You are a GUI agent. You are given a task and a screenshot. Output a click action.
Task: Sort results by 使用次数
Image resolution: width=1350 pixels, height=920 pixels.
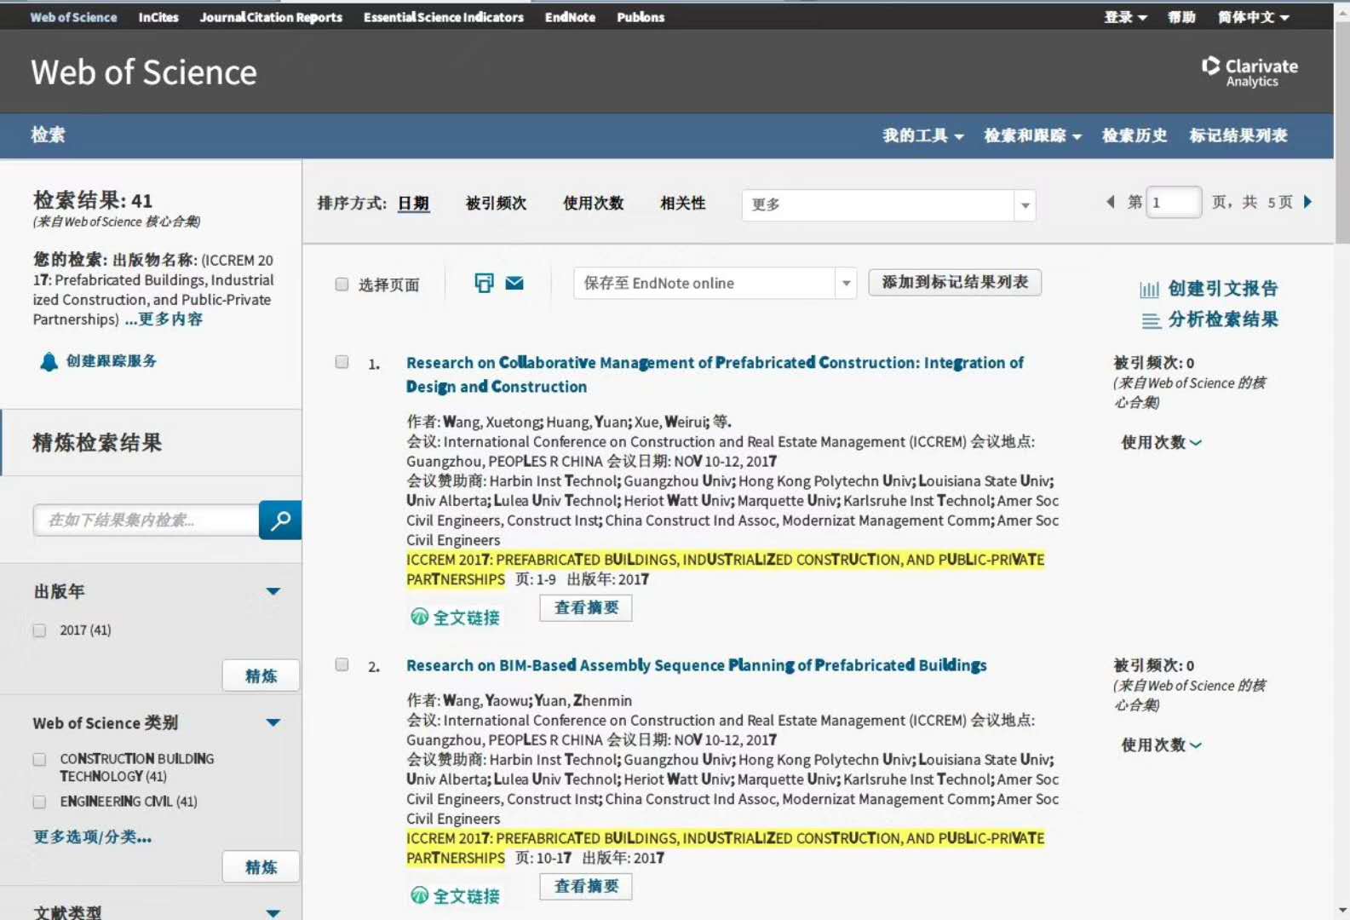593,203
